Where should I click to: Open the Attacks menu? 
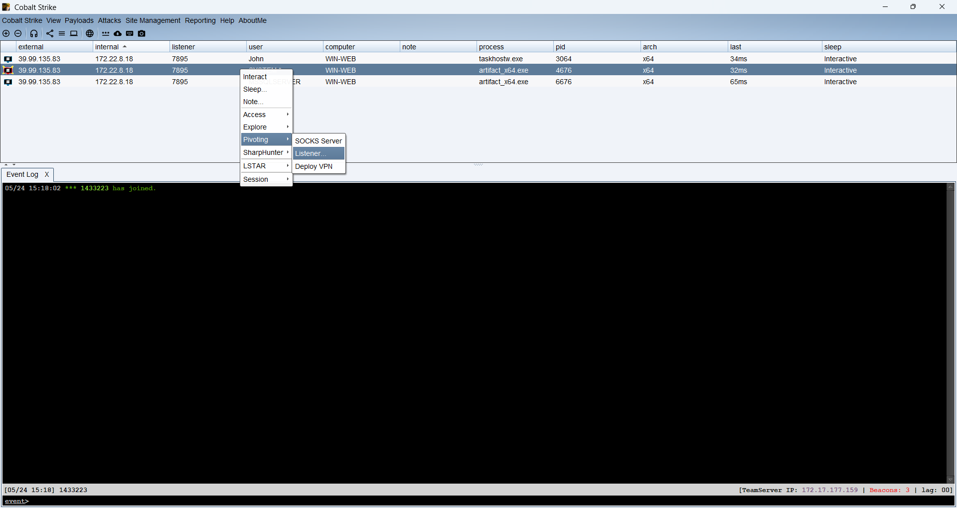pyautogui.click(x=110, y=20)
